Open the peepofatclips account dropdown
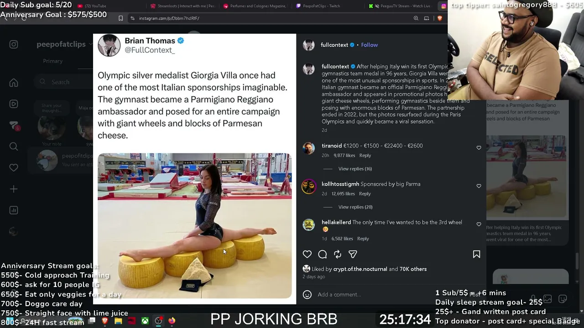Screen dimensions: 584x328 tap(90, 44)
